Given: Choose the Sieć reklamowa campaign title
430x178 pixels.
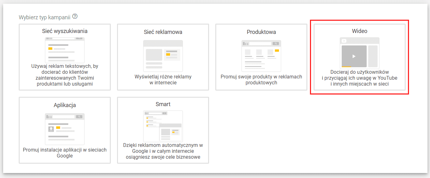Looking at the screenshot, I should tap(163, 32).
